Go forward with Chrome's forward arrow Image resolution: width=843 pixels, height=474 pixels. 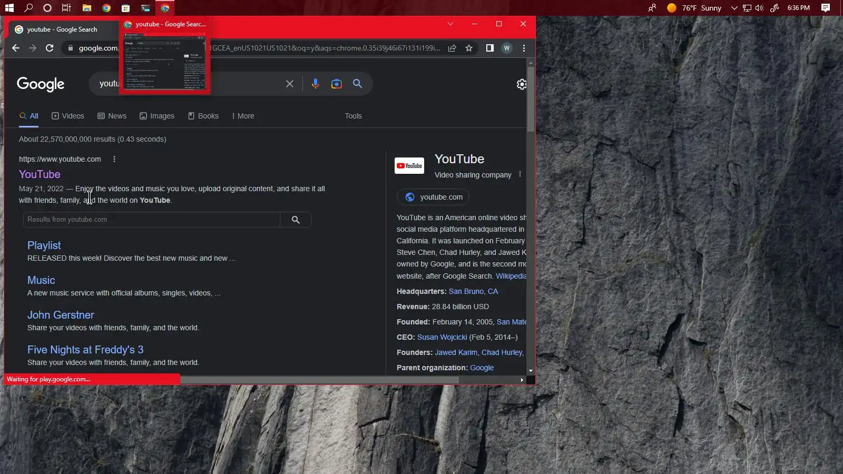pyautogui.click(x=33, y=48)
